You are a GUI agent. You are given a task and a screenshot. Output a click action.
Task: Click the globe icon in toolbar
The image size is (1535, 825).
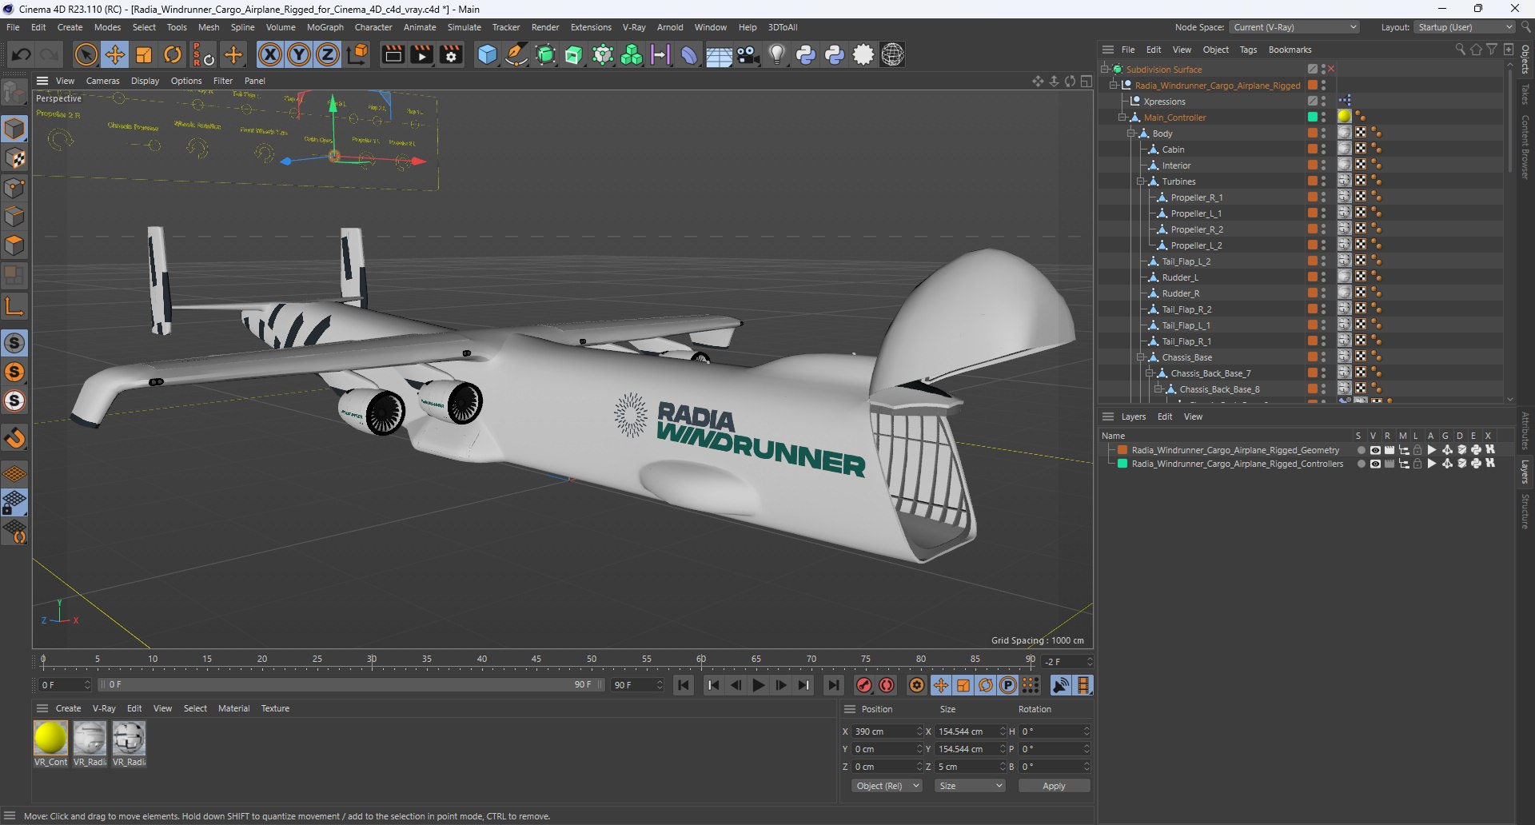892,54
